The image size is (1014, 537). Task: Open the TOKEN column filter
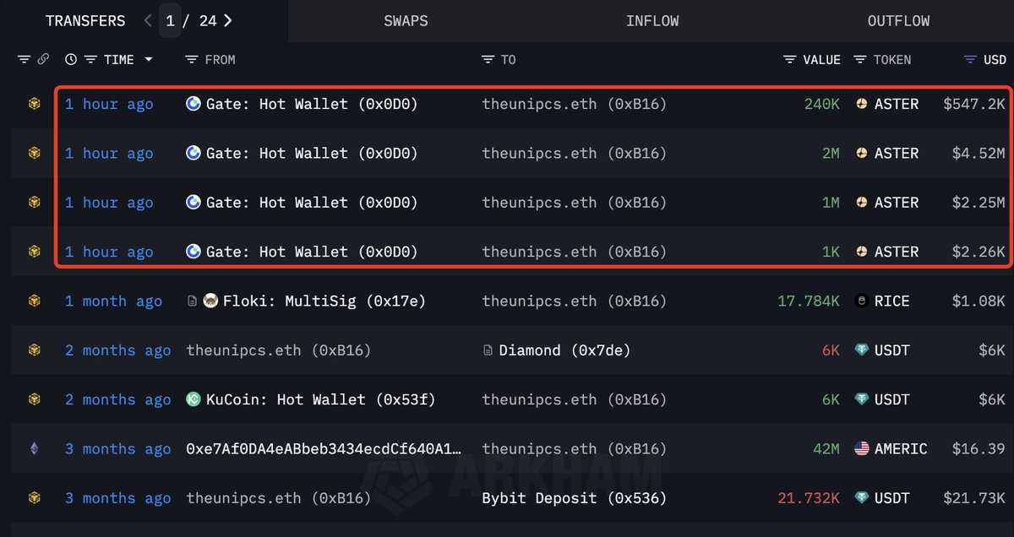click(860, 60)
